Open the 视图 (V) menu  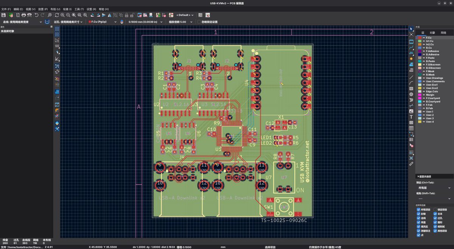(x=31, y=9)
